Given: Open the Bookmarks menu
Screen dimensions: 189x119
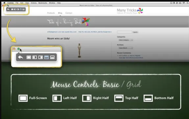Looking at the screenshot, I should tap(43, 3).
